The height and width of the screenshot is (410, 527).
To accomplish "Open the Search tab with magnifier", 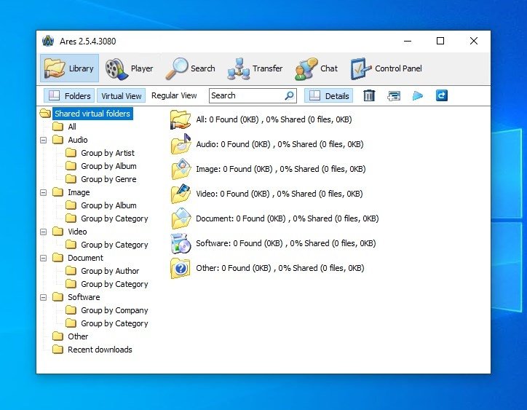I will pyautogui.click(x=190, y=68).
